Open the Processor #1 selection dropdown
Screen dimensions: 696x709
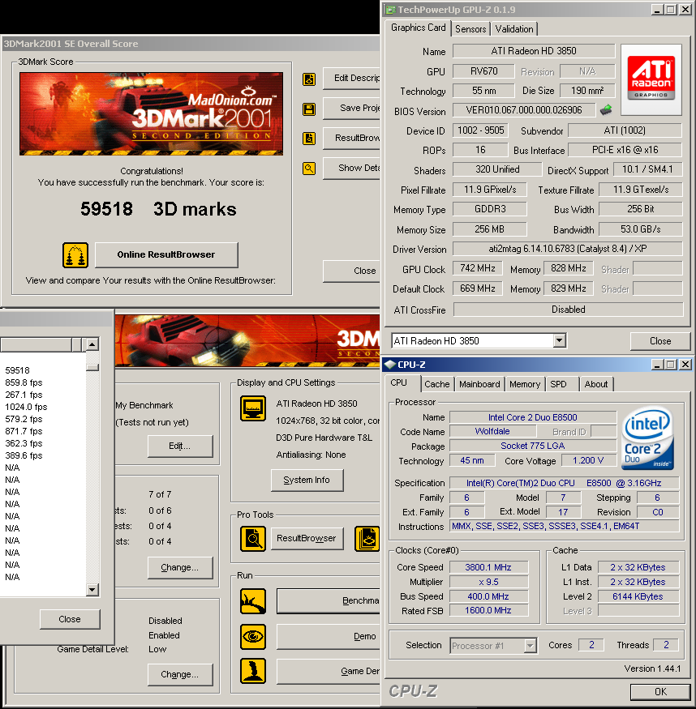click(530, 645)
